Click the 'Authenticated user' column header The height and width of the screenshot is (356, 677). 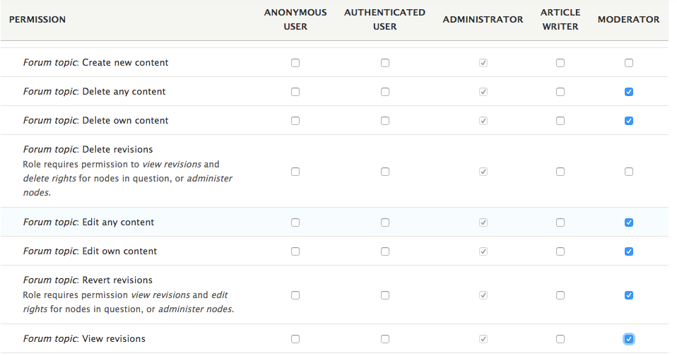384,19
